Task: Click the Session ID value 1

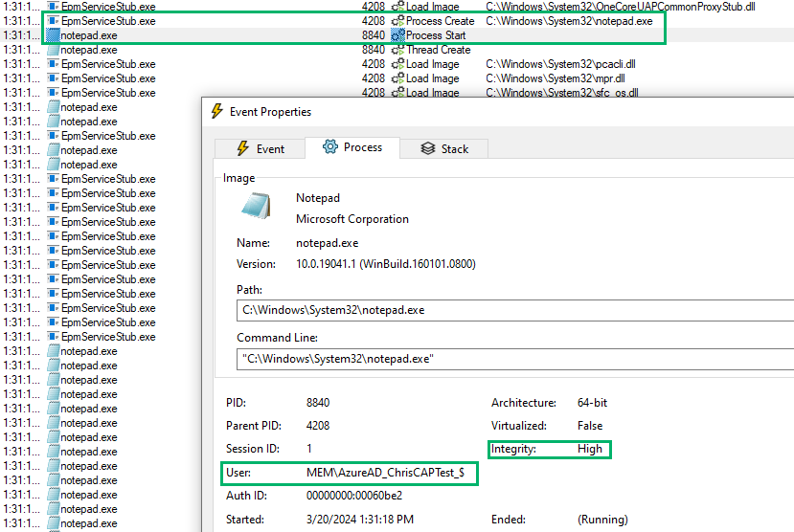Action: 309,449
